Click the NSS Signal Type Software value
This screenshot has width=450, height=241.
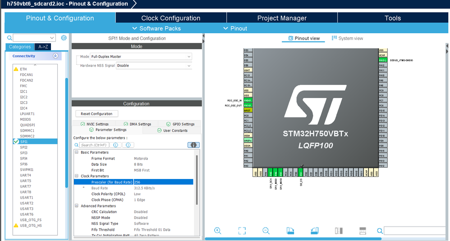141,223
